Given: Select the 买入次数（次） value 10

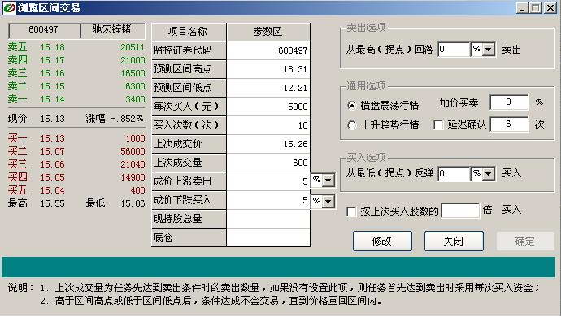Looking at the screenshot, I should [268, 125].
